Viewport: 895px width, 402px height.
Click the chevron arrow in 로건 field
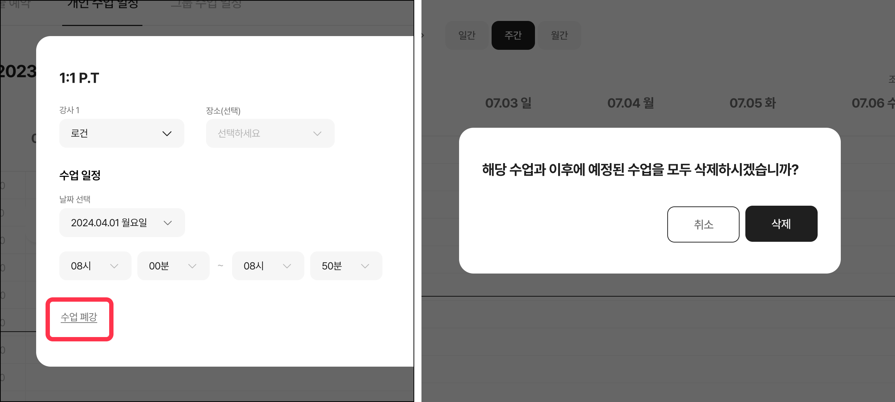[x=167, y=134]
